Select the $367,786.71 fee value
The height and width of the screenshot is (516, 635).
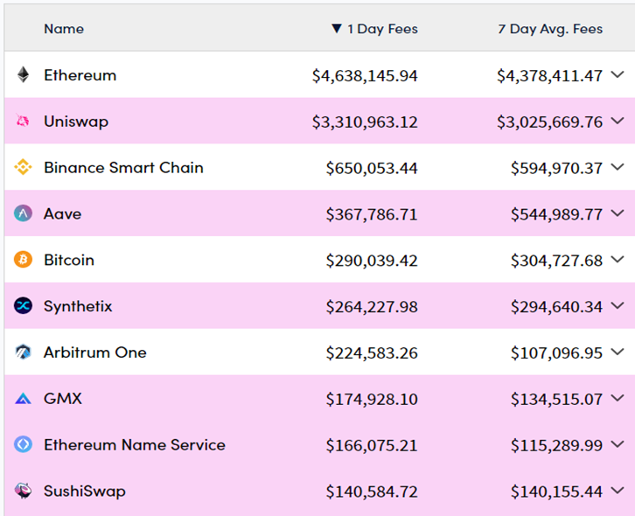(372, 214)
